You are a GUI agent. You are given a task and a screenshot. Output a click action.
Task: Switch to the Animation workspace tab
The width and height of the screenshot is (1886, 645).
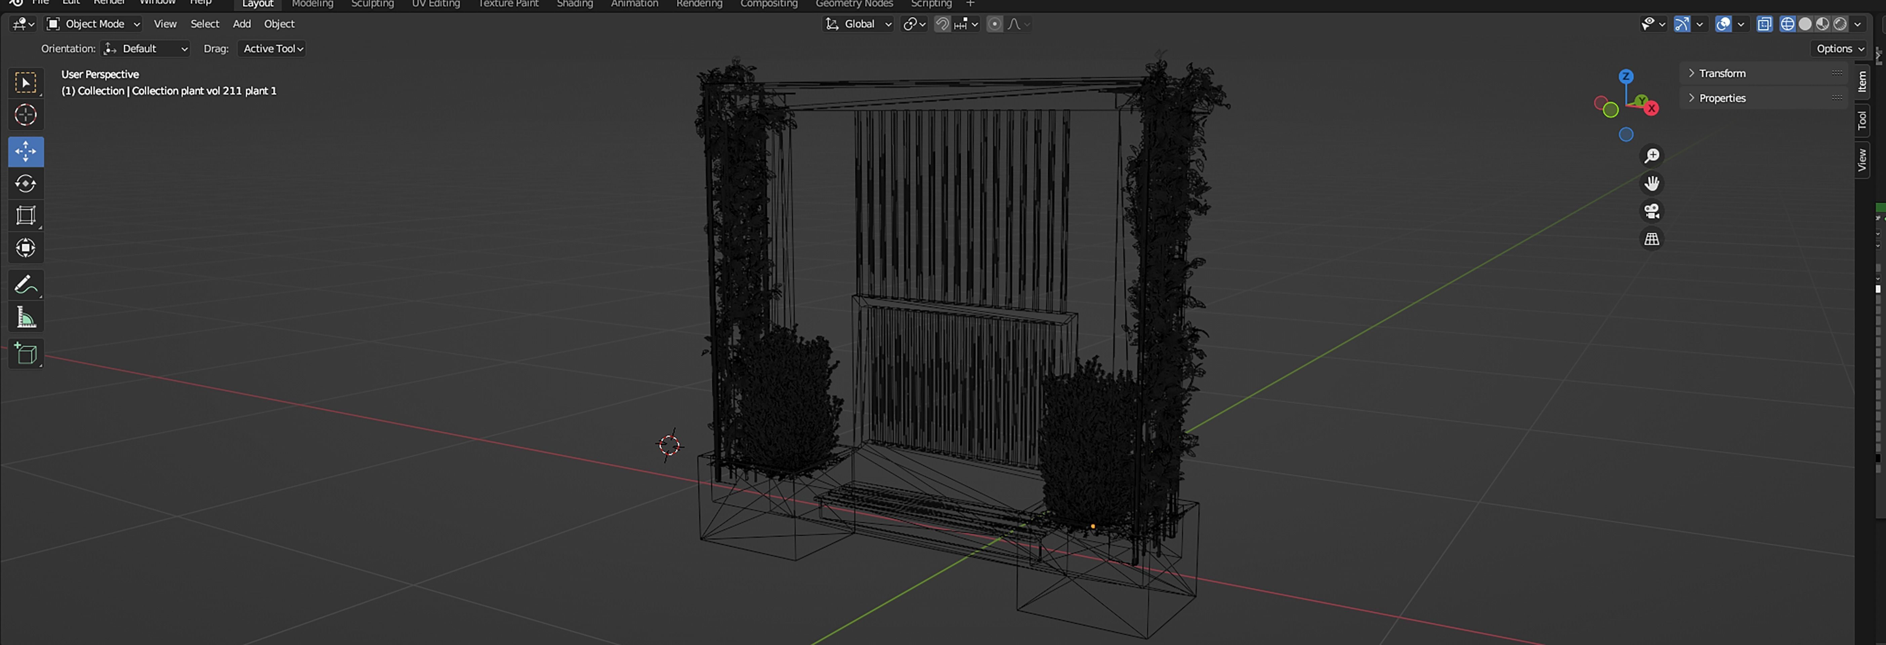pyautogui.click(x=634, y=4)
